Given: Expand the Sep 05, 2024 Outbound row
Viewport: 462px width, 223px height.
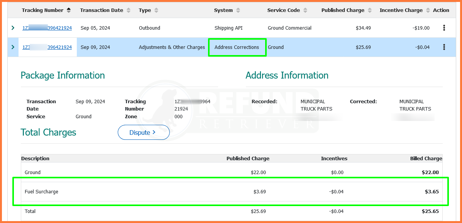Looking at the screenshot, I should [13, 28].
